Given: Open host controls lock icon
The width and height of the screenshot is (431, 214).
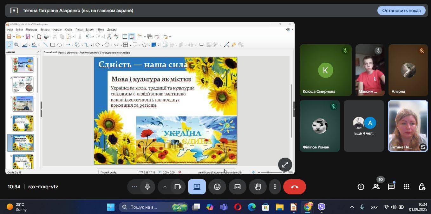Looking at the screenshot, I should pyautogui.click(x=422, y=187).
